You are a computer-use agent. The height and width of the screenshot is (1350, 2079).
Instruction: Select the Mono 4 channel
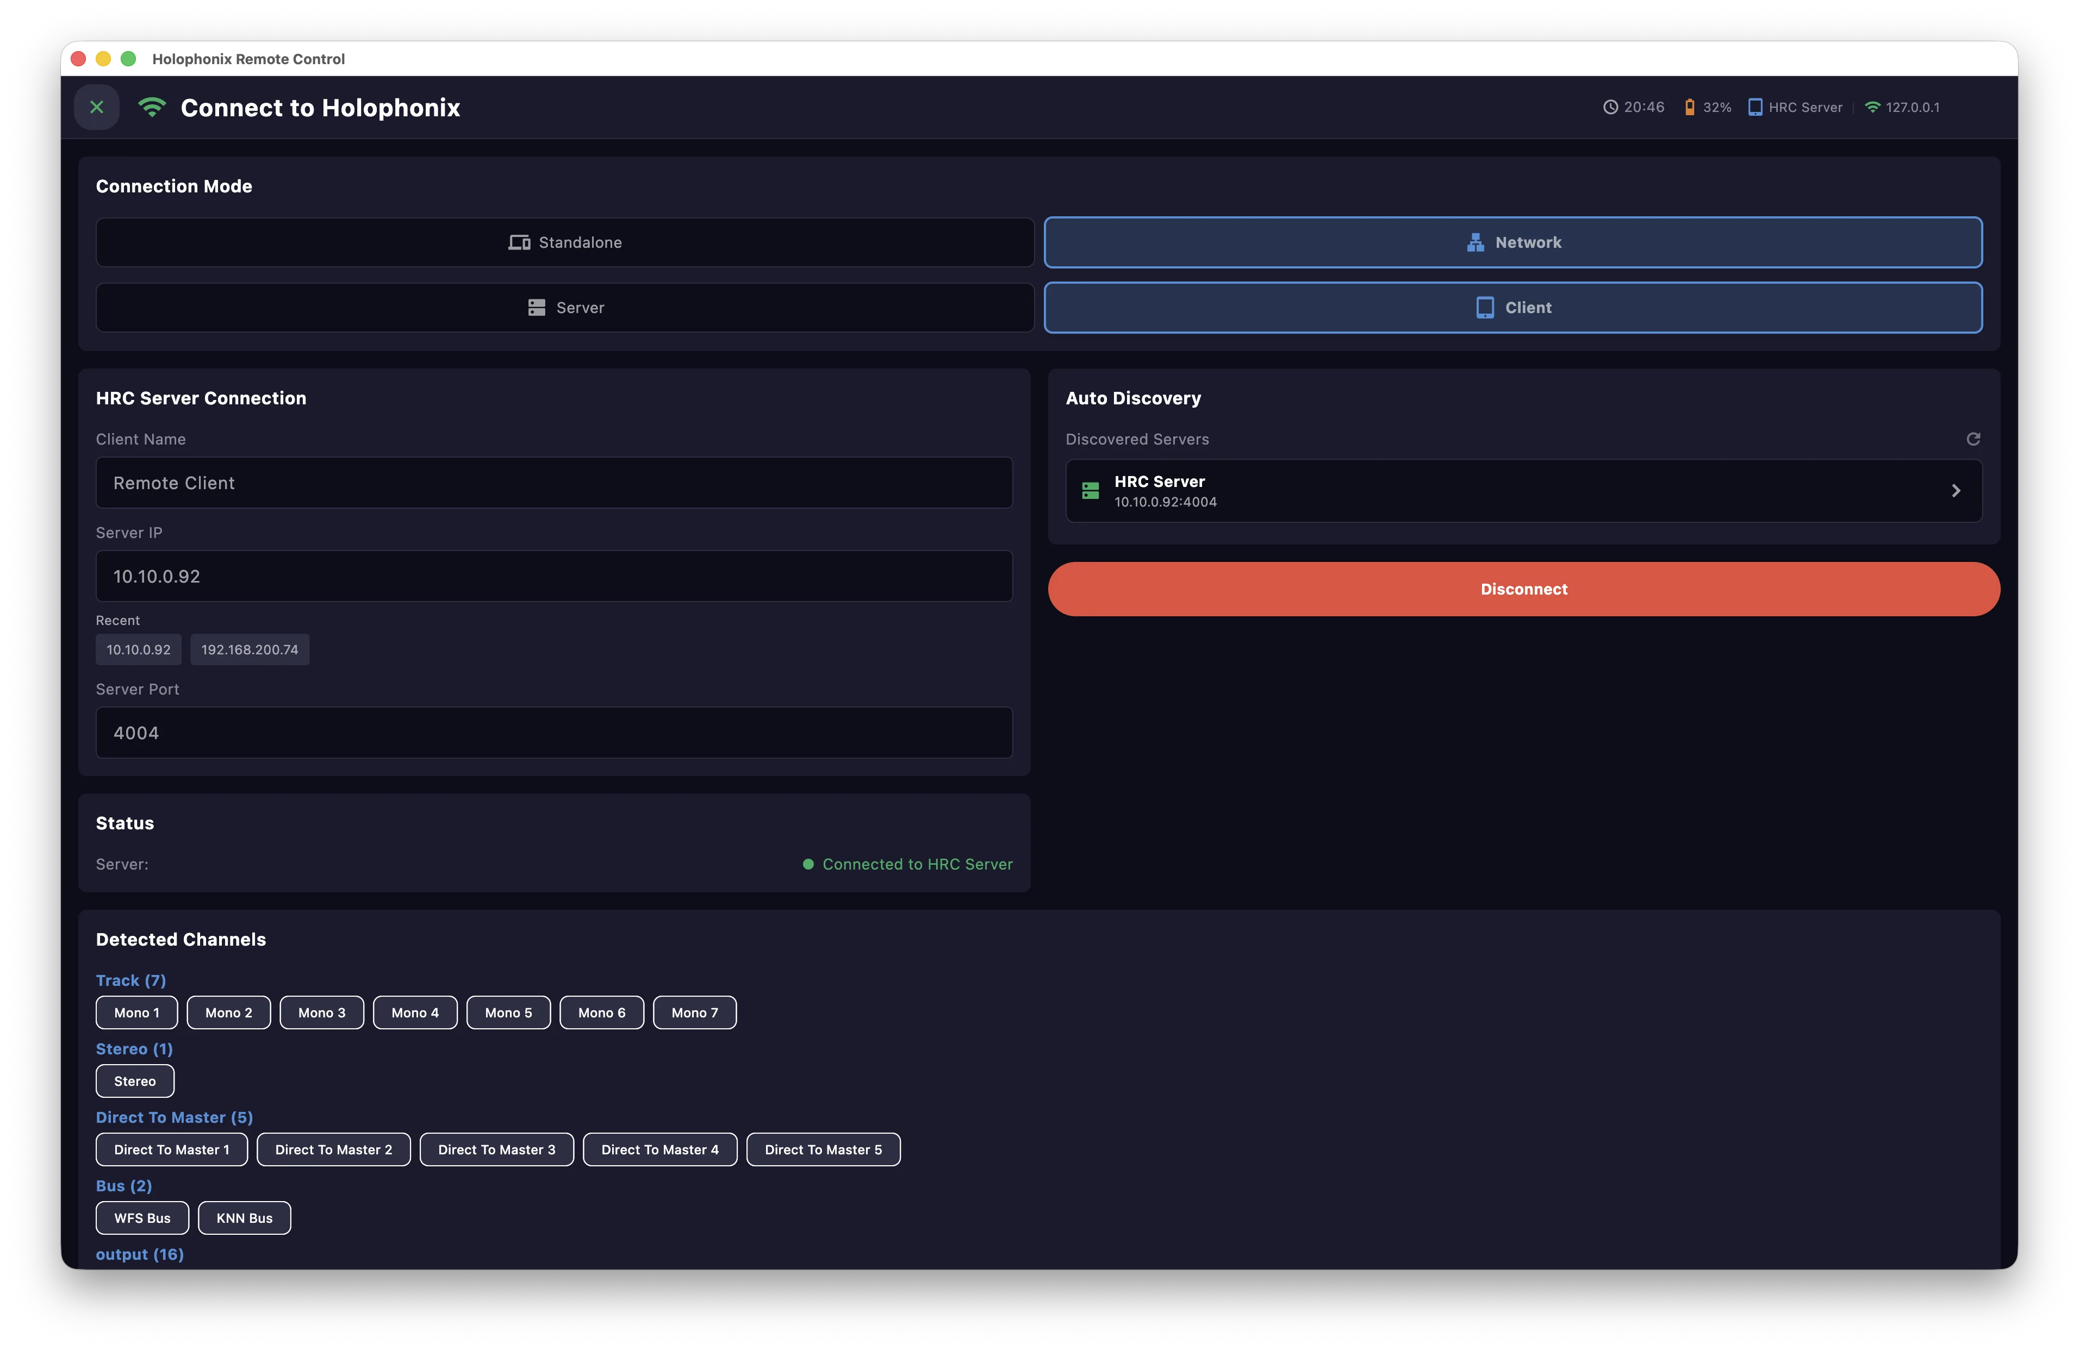[x=415, y=1013]
